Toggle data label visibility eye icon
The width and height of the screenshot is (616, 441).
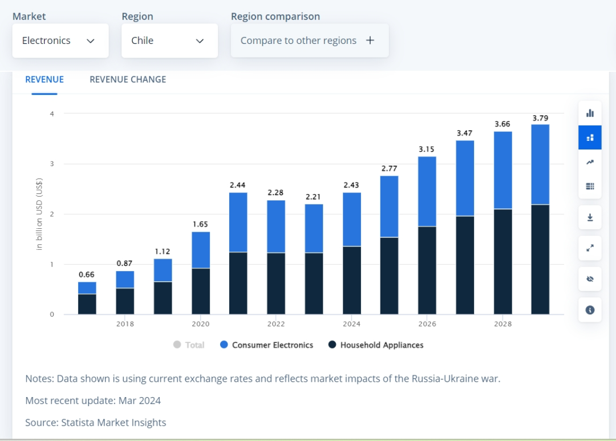[590, 279]
